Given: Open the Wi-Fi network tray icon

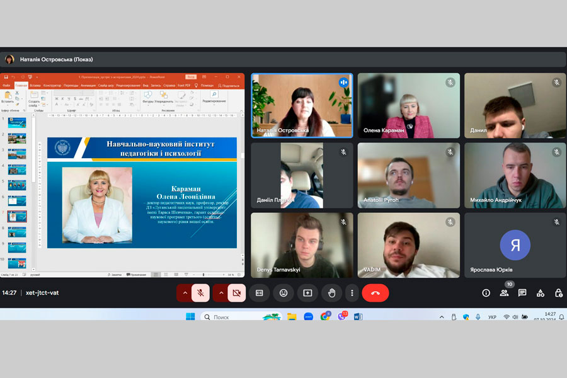Looking at the screenshot, I should (507, 317).
